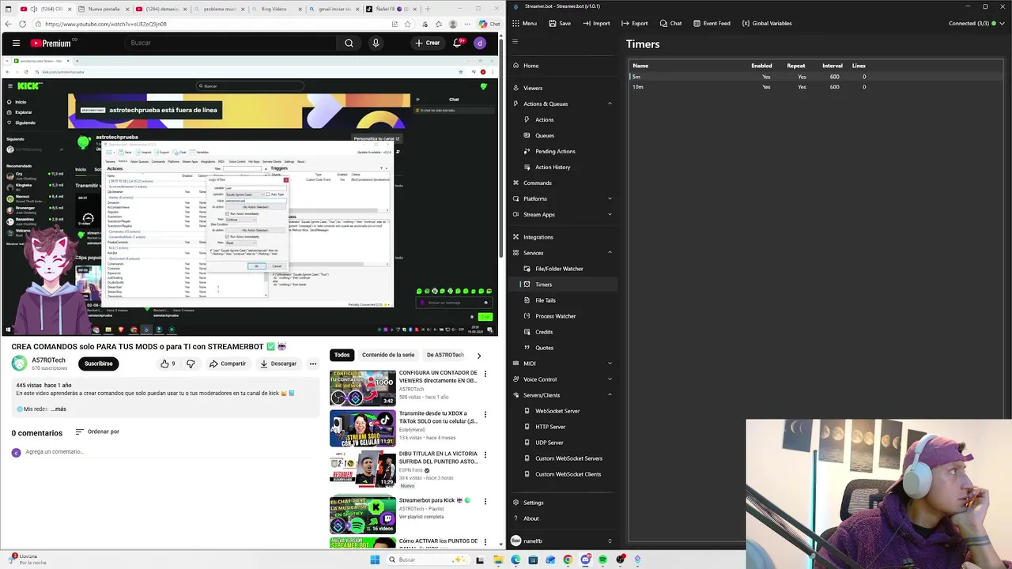
Task: Open YouTube account avatar menu
Action: click(480, 43)
